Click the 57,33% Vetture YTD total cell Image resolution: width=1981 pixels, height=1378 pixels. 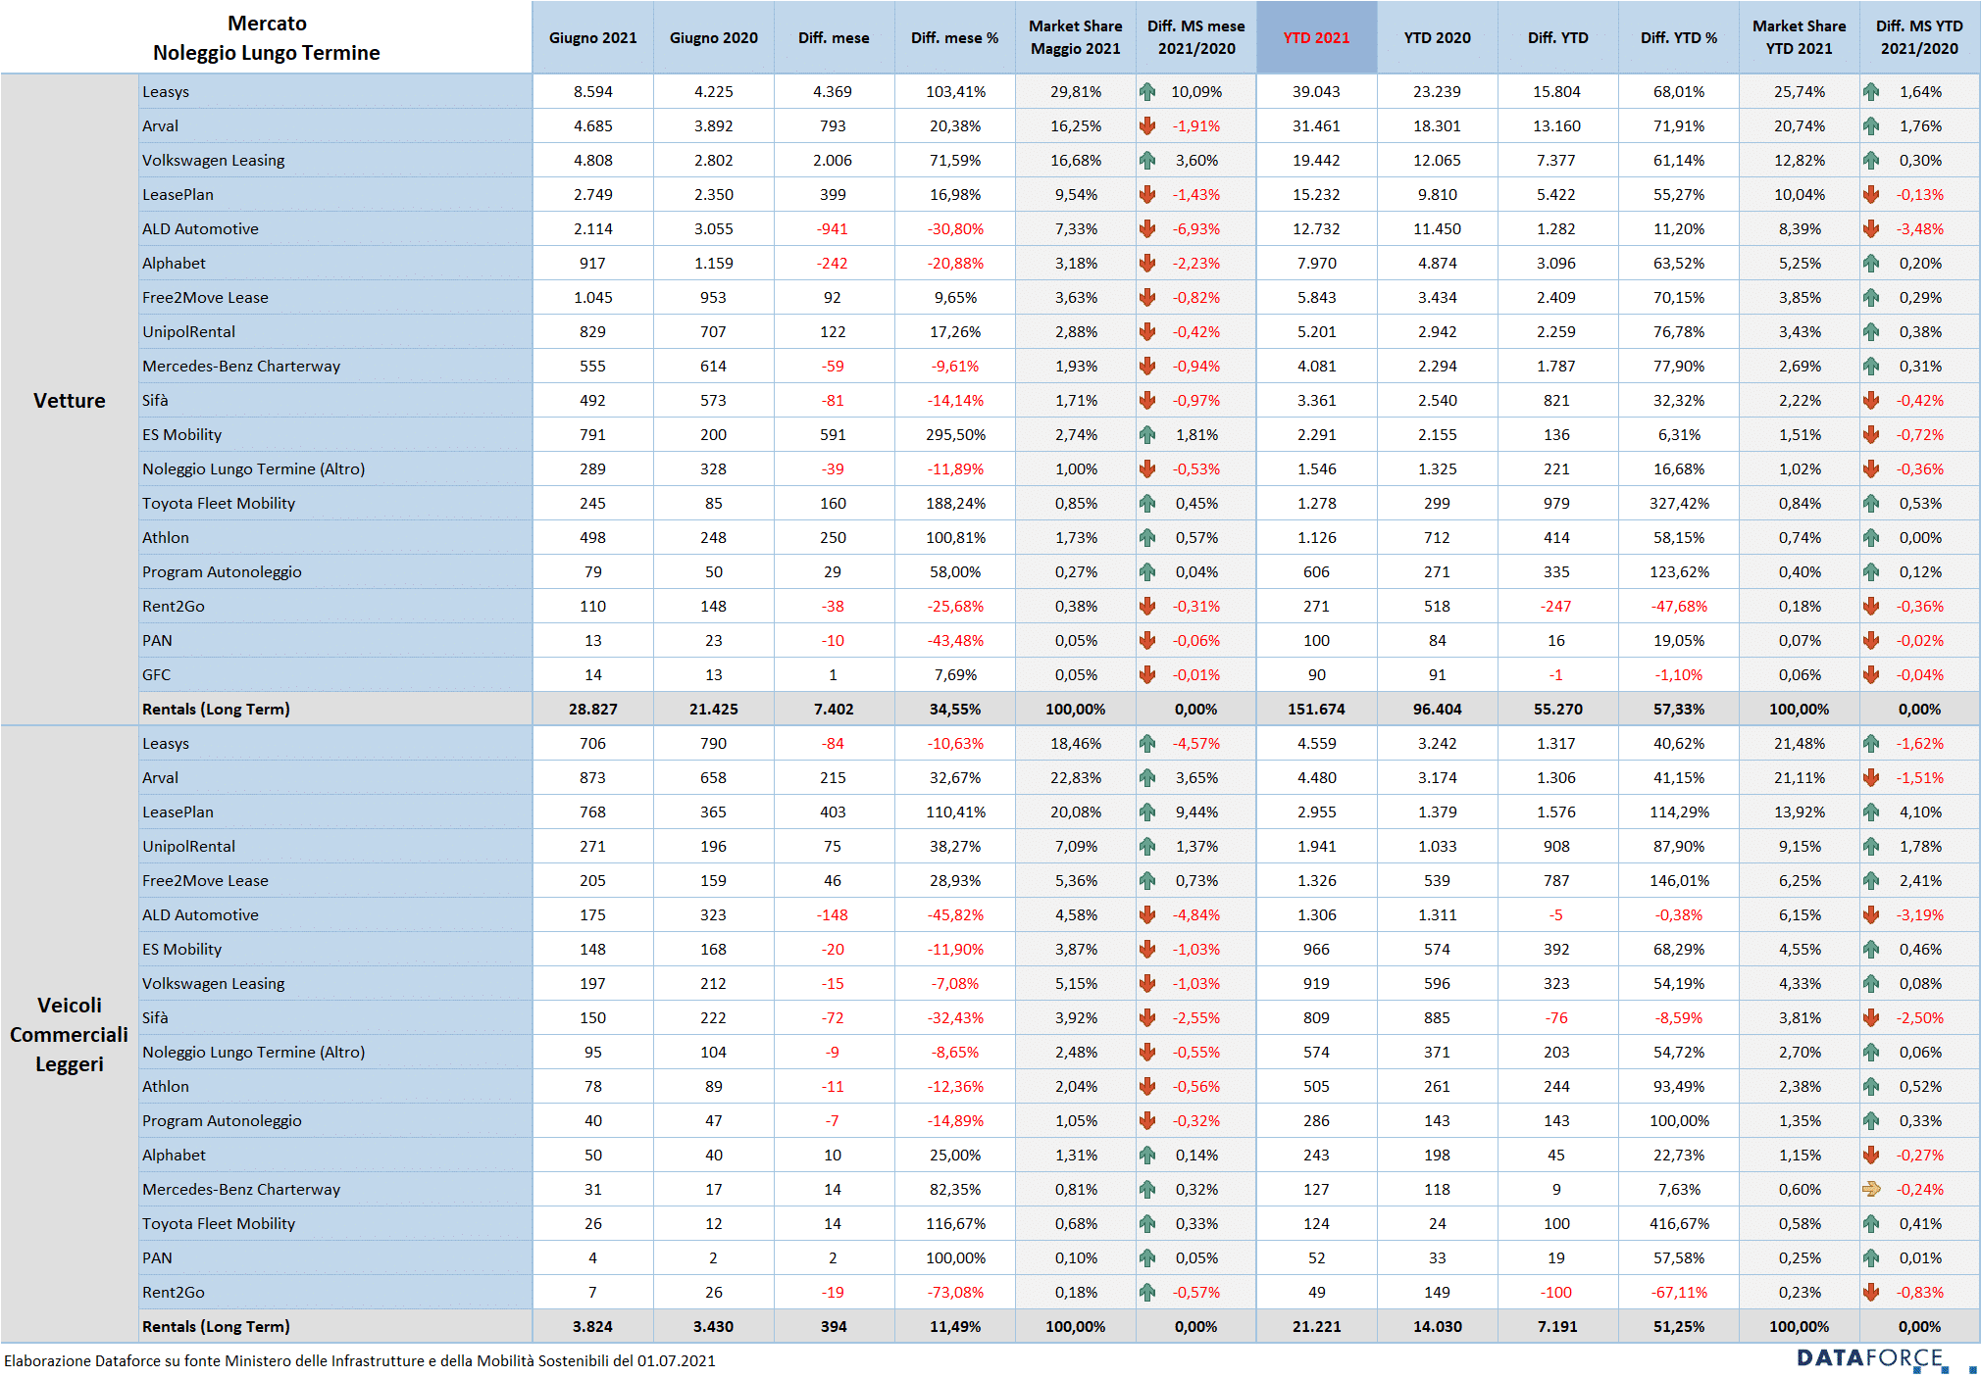pyautogui.click(x=1679, y=710)
